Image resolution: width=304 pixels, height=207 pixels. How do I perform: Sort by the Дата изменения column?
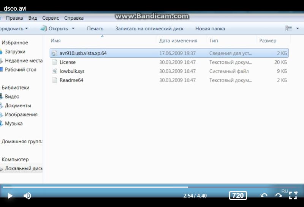click(x=178, y=41)
